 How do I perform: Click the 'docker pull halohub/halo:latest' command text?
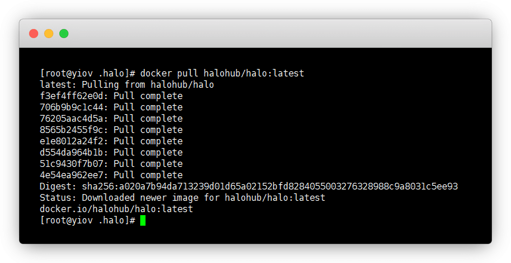click(x=222, y=73)
